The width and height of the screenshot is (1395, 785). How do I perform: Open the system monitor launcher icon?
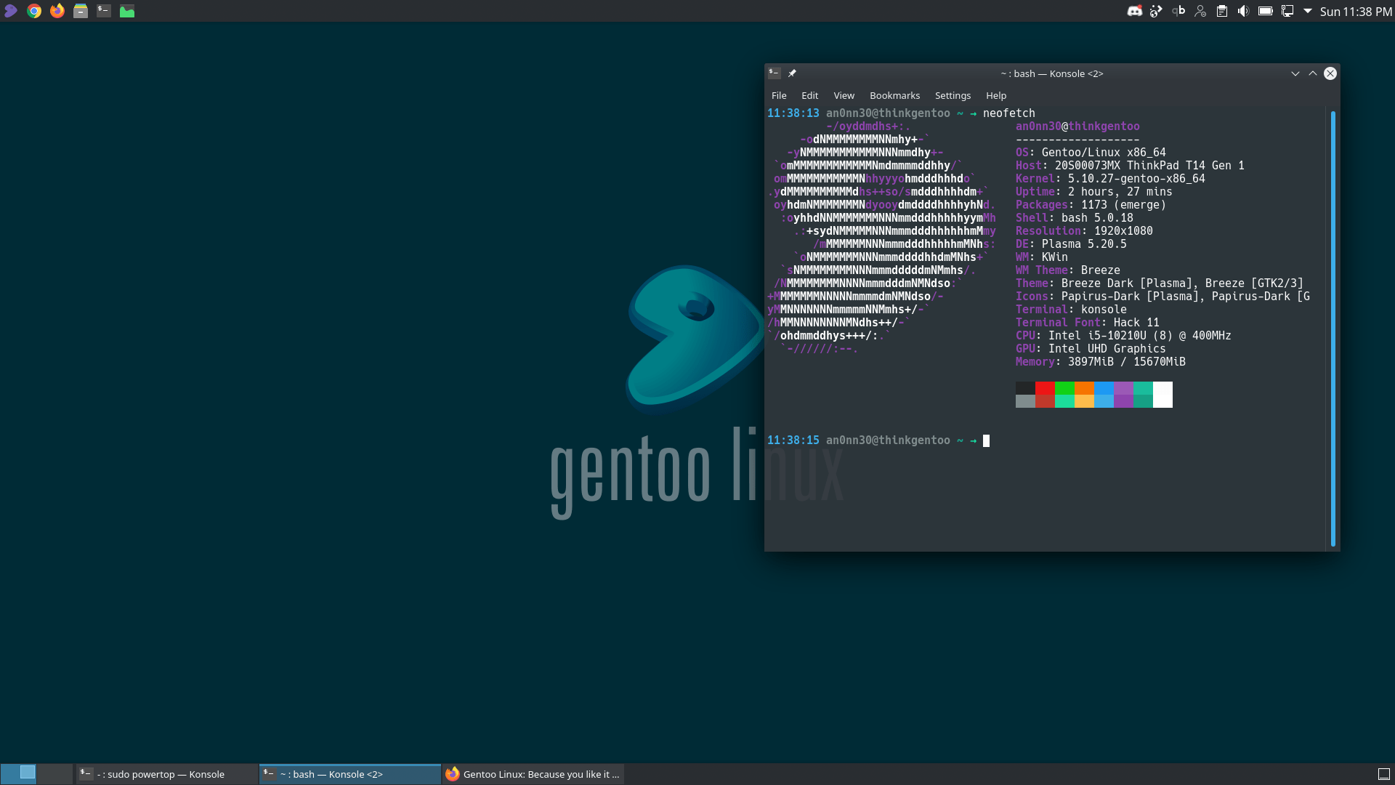[127, 11]
